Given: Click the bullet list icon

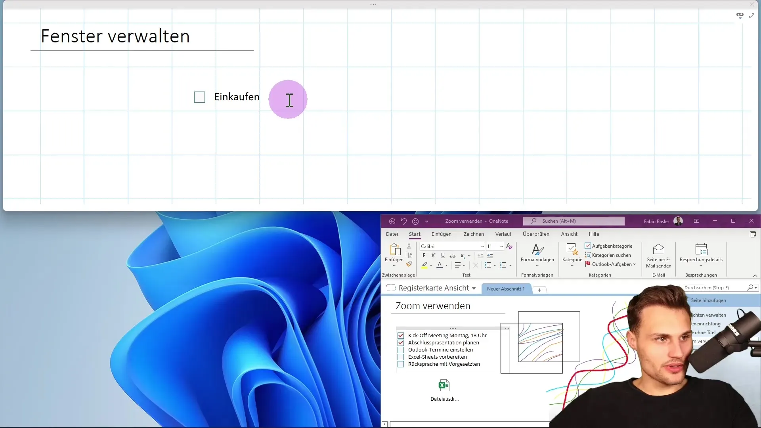Looking at the screenshot, I should [x=488, y=265].
